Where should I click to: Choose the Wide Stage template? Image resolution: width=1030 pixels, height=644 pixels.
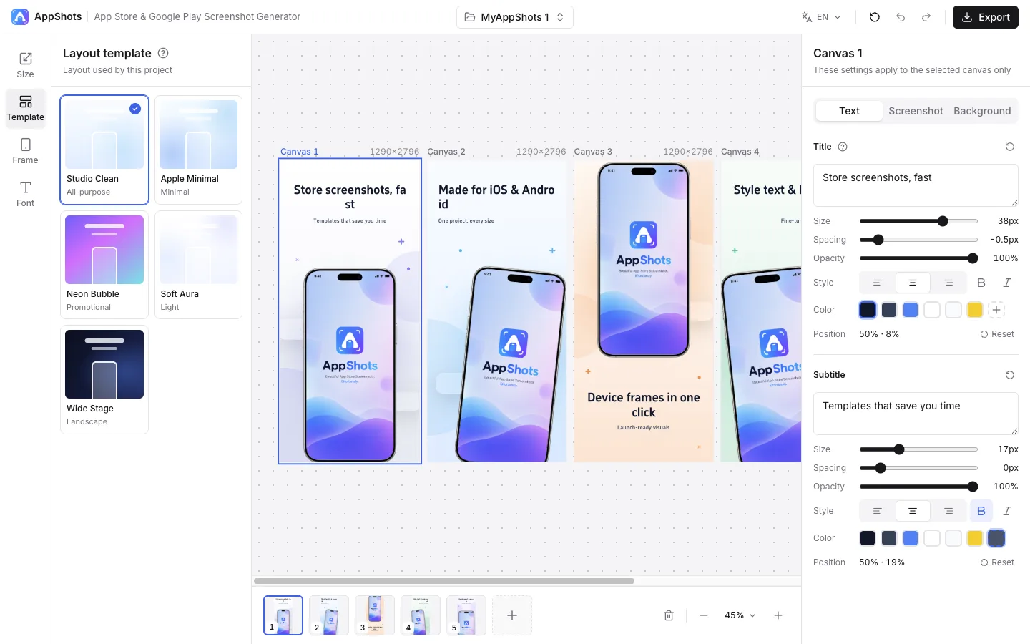point(104,379)
